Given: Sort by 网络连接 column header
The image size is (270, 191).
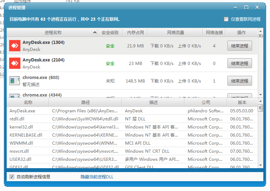Looking at the screenshot, I should [x=214, y=32].
